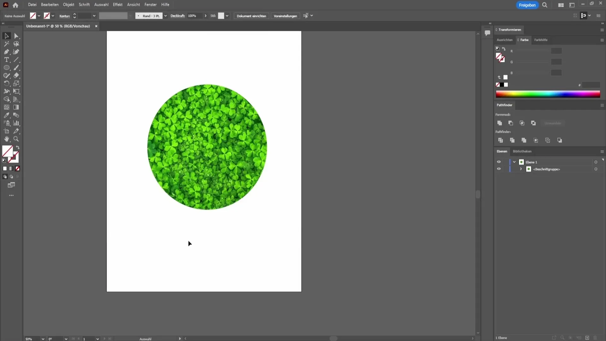Select the Magic Wand tool
The image size is (606, 341).
click(x=6, y=44)
